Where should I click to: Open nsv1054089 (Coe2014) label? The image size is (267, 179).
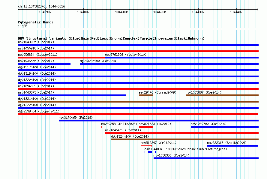36,86
